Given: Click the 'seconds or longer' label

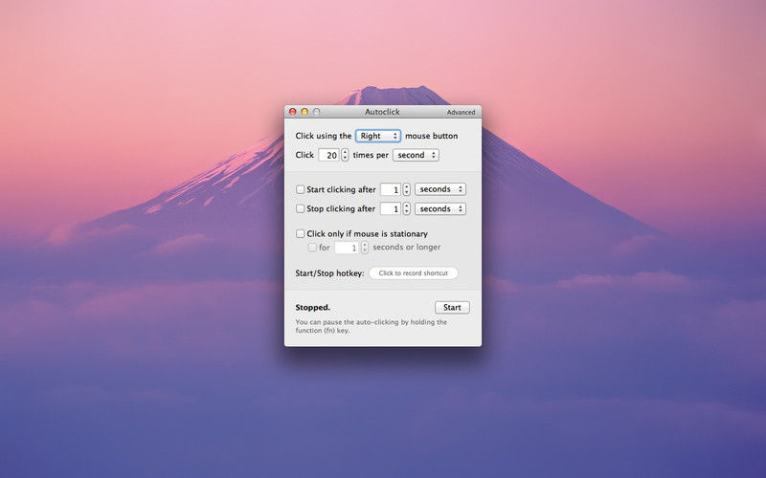Looking at the screenshot, I should (406, 248).
